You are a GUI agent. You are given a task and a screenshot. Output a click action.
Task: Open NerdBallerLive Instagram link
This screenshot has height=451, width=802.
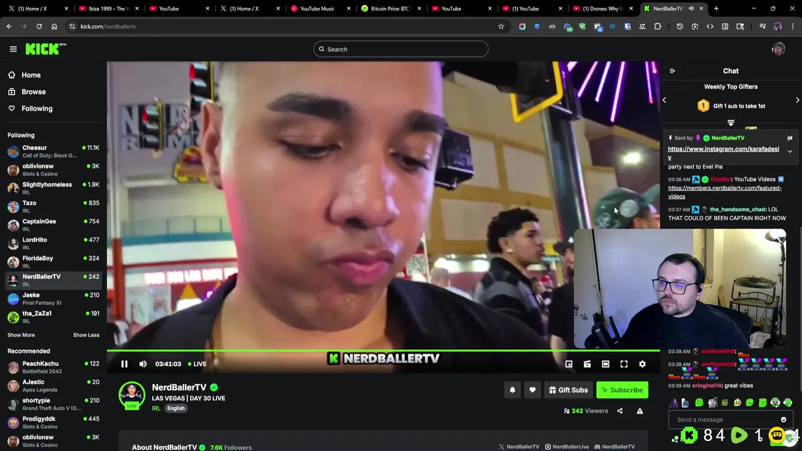coord(566,447)
